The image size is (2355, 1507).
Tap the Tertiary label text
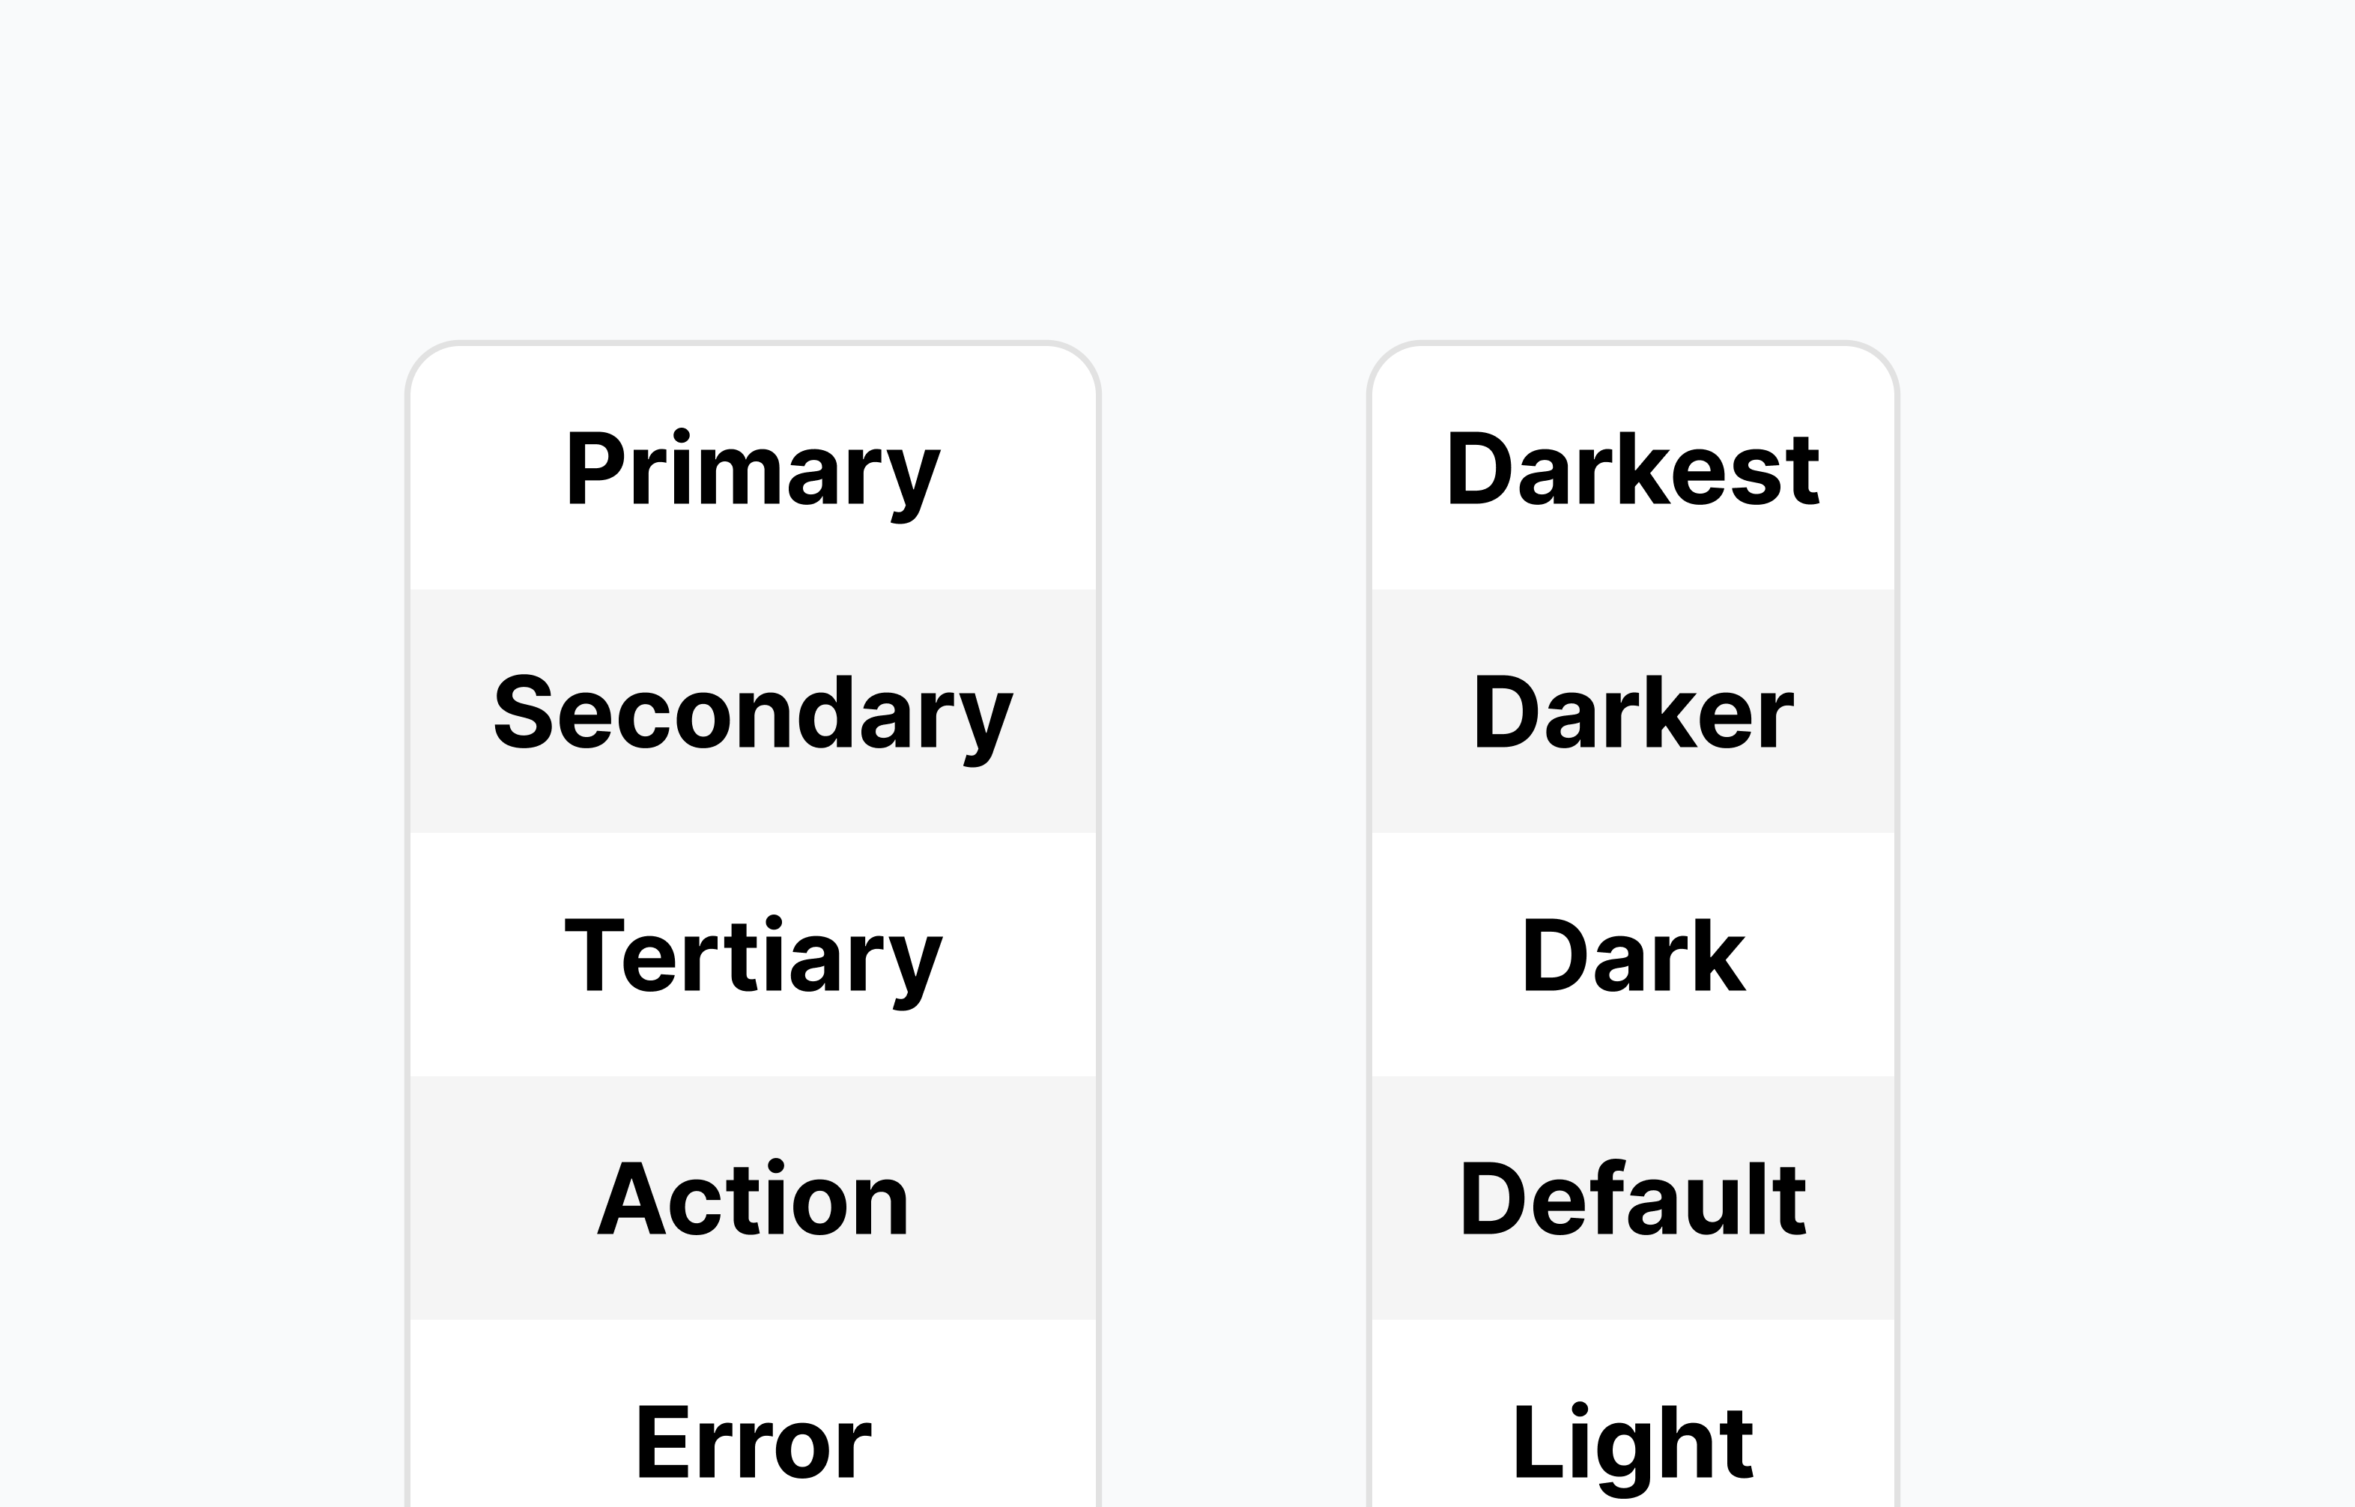click(752, 956)
